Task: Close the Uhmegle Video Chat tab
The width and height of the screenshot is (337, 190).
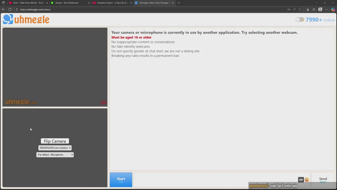Action: point(173,3)
